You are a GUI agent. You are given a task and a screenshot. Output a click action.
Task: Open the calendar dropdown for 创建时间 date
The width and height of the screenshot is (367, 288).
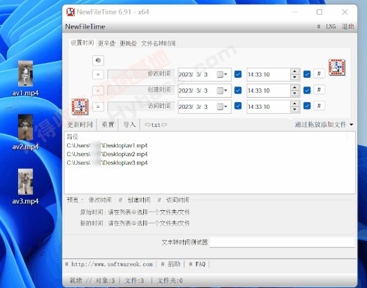pos(222,91)
